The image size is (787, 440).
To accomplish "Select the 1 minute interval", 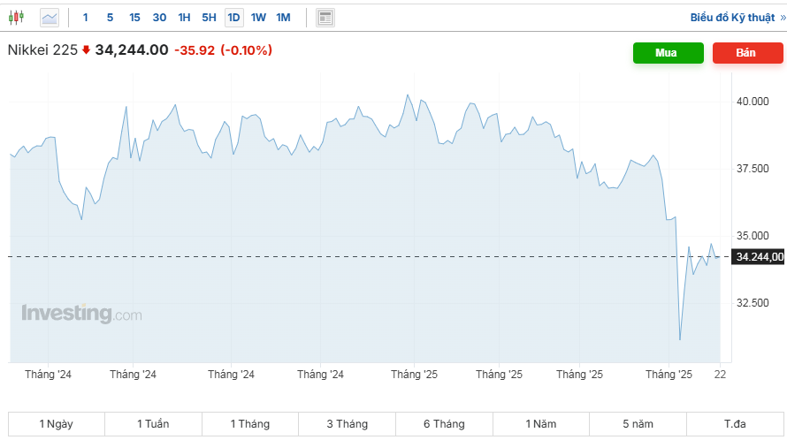I will coord(86,17).
